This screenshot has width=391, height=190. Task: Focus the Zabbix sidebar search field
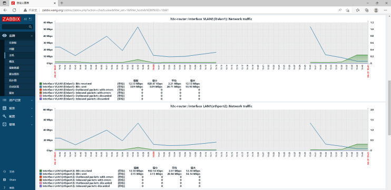click(x=17, y=27)
